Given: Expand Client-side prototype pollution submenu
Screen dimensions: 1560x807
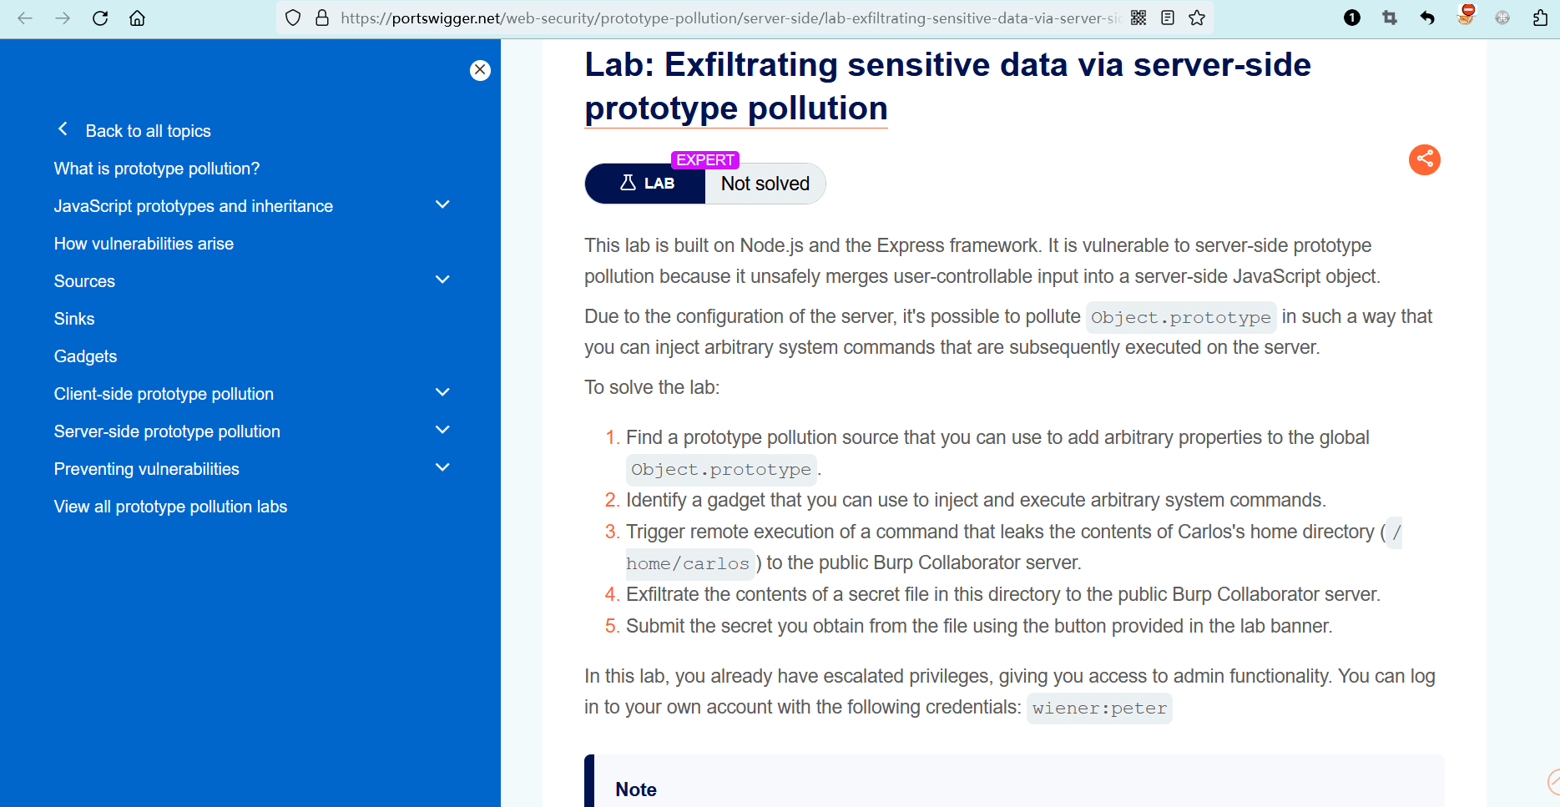Looking at the screenshot, I should coord(442,393).
